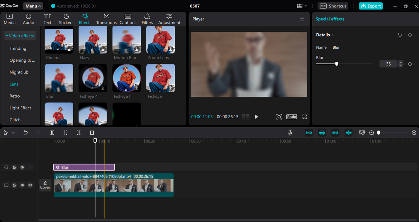The width and height of the screenshot is (419, 222).
Task: Record a voiceover with microphone
Action: (290, 133)
